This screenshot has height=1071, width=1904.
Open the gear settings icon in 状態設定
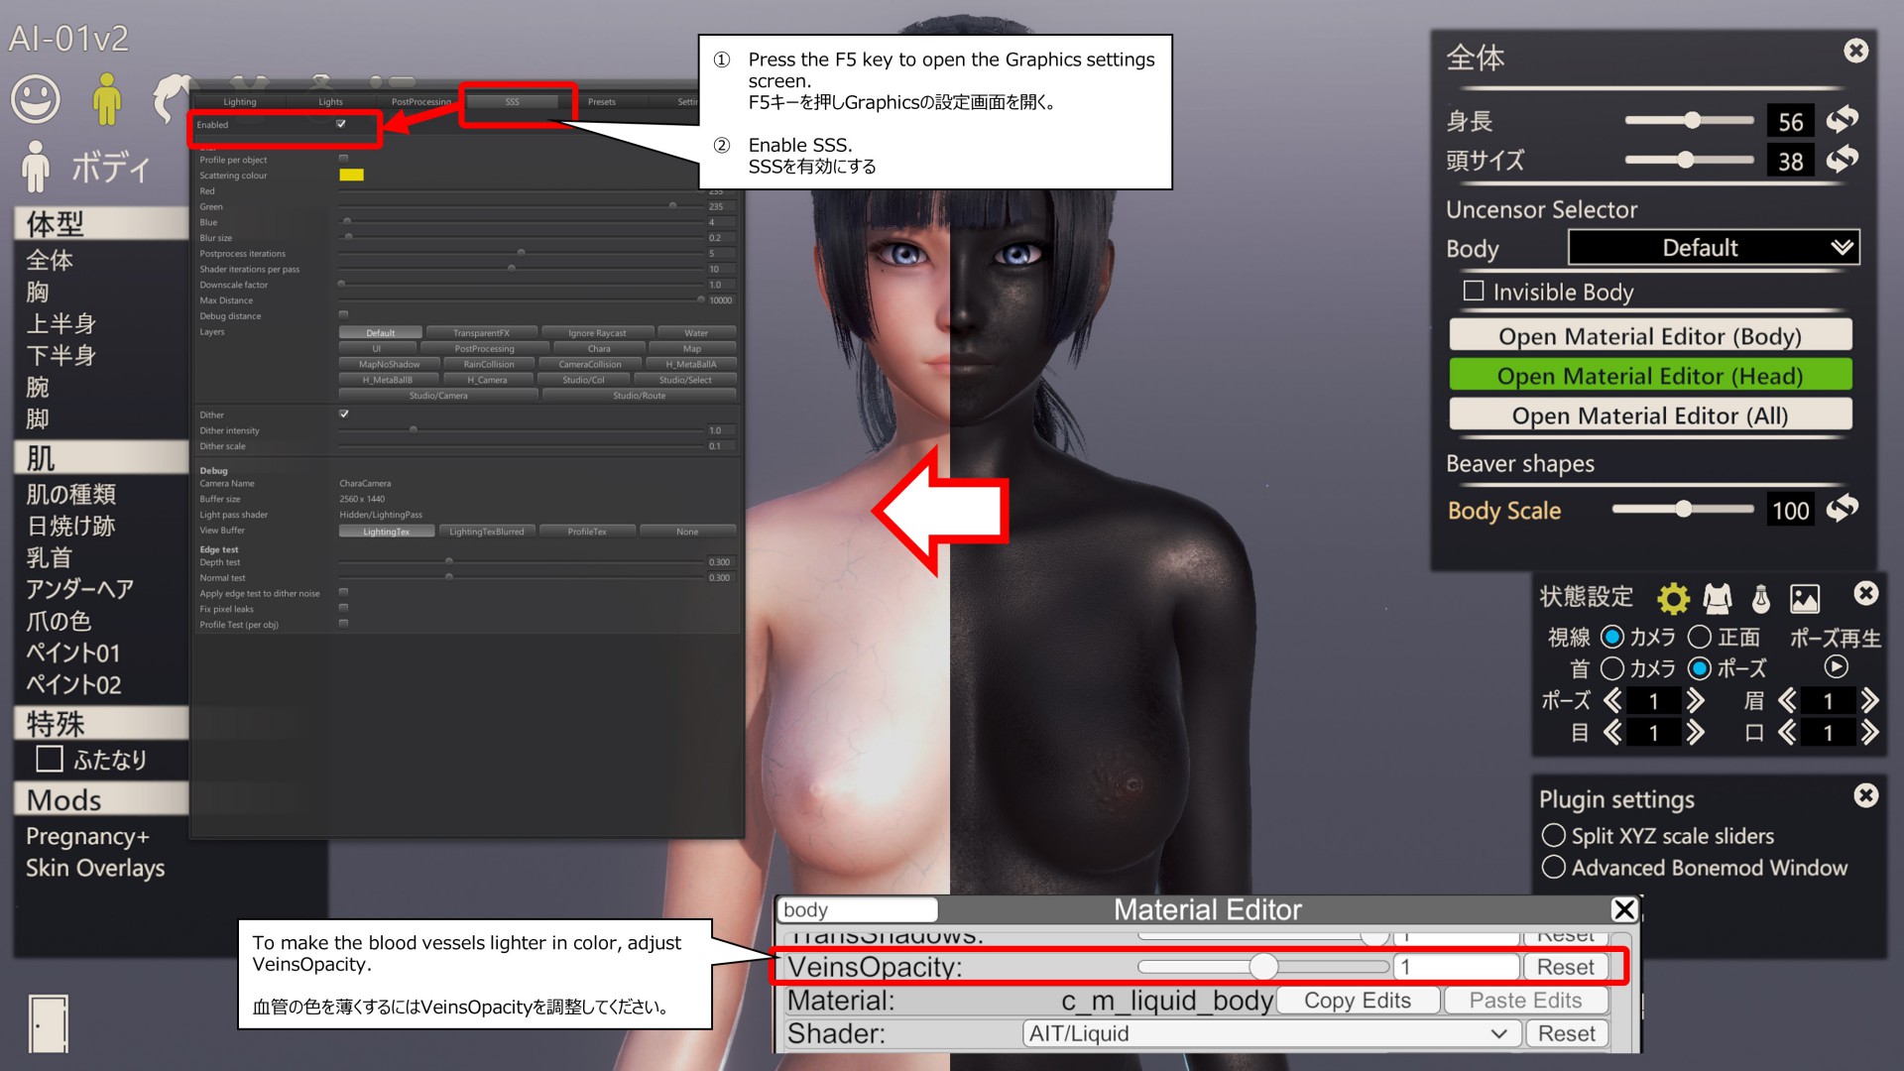pyautogui.click(x=1673, y=598)
